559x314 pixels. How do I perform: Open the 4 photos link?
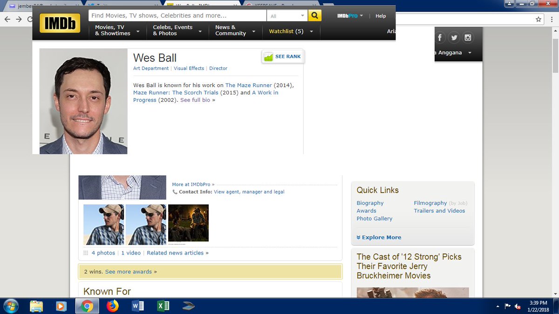click(103, 253)
